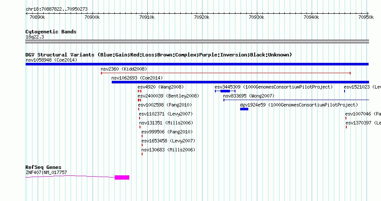Open the esv2400039 (Bentley2008) variant label
The width and height of the screenshot is (381, 201).
pos(168,96)
